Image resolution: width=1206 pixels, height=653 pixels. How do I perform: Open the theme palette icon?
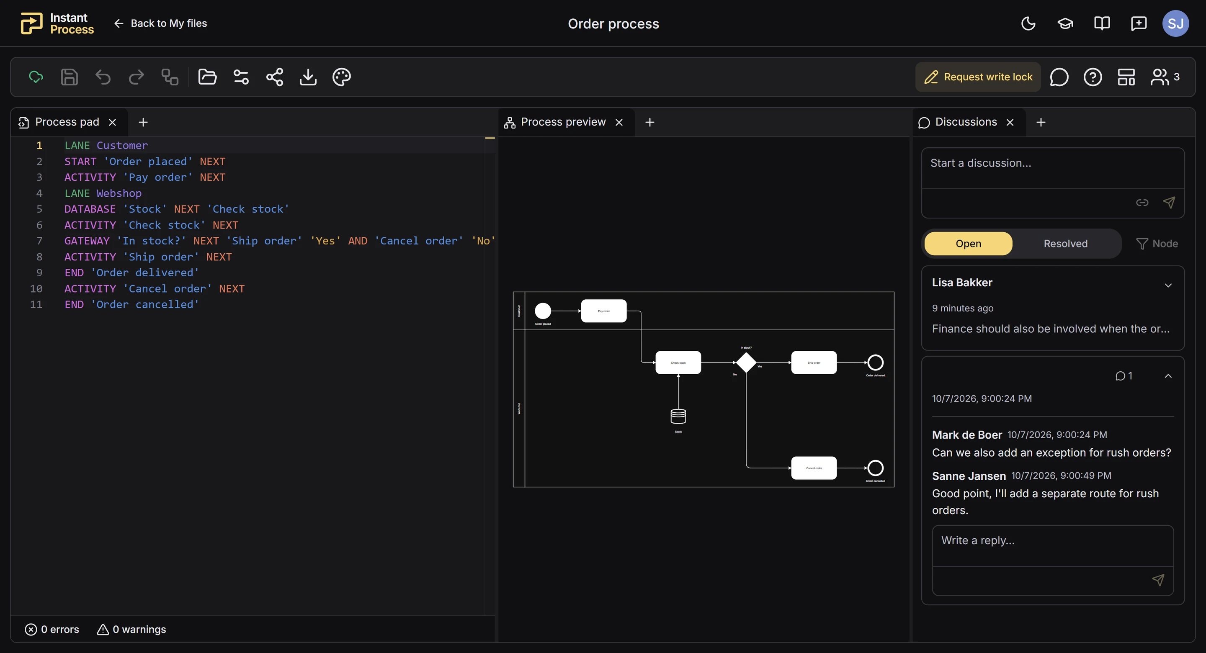[x=342, y=77]
